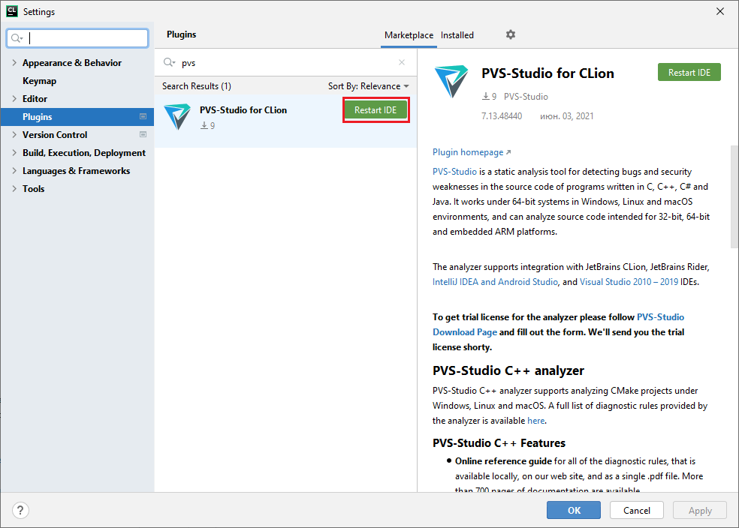Click Restart IDE in the search result
739x528 pixels.
pyautogui.click(x=376, y=110)
